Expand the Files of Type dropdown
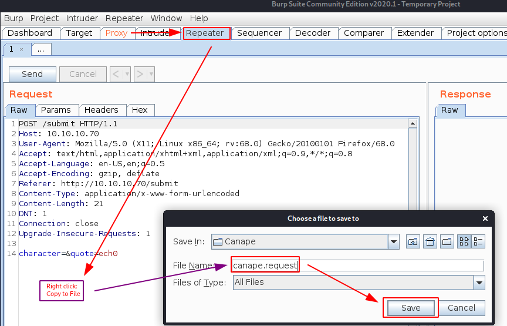Image resolution: width=507 pixels, height=326 pixels. [x=479, y=283]
